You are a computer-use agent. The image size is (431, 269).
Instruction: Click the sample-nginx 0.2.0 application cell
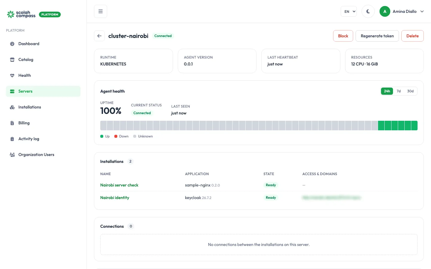(x=202, y=185)
